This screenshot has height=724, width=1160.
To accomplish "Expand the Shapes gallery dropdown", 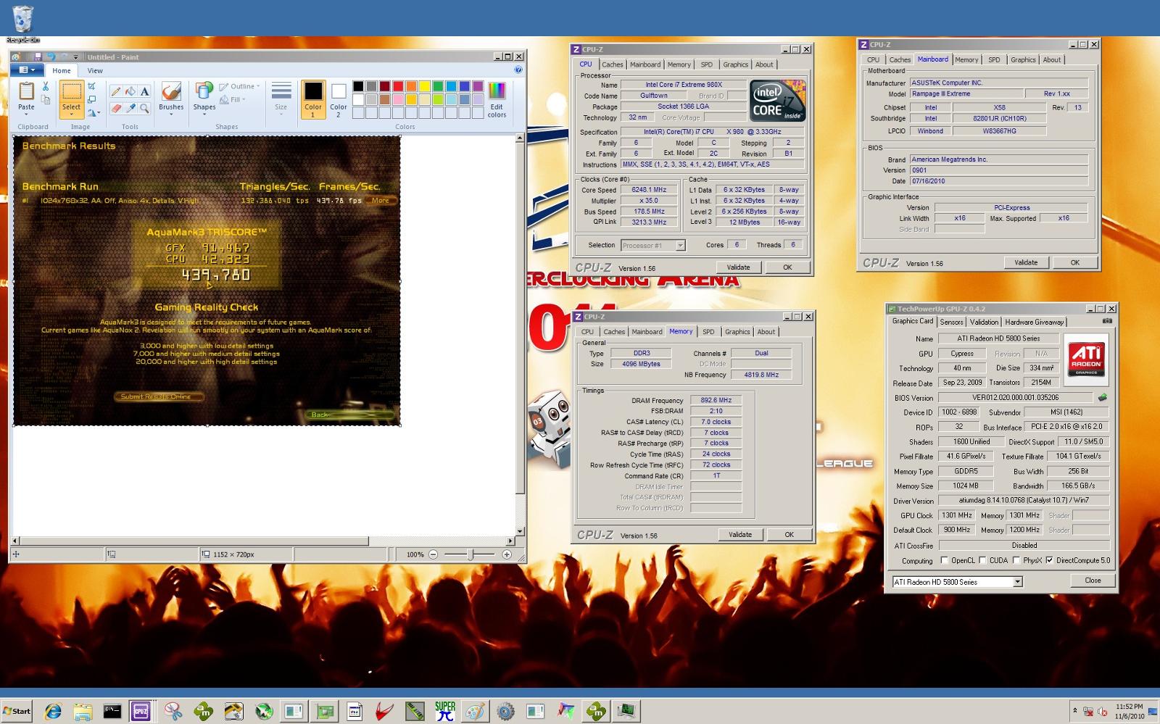I will click(204, 115).
